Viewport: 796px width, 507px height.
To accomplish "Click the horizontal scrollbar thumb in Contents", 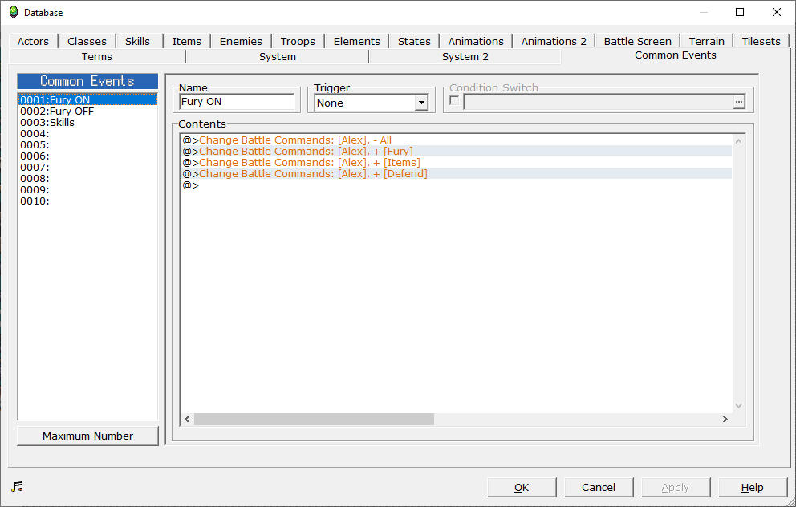I will 314,420.
